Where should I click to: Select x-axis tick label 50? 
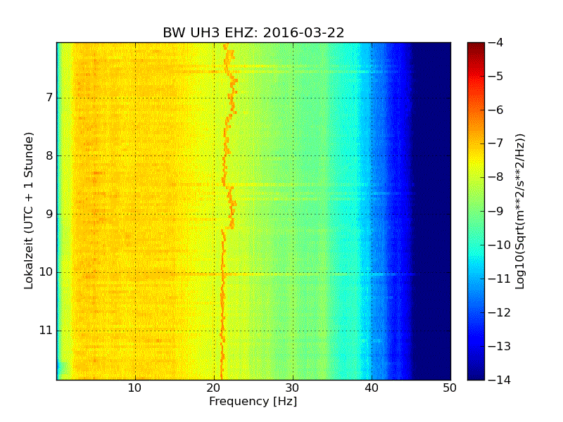point(450,388)
